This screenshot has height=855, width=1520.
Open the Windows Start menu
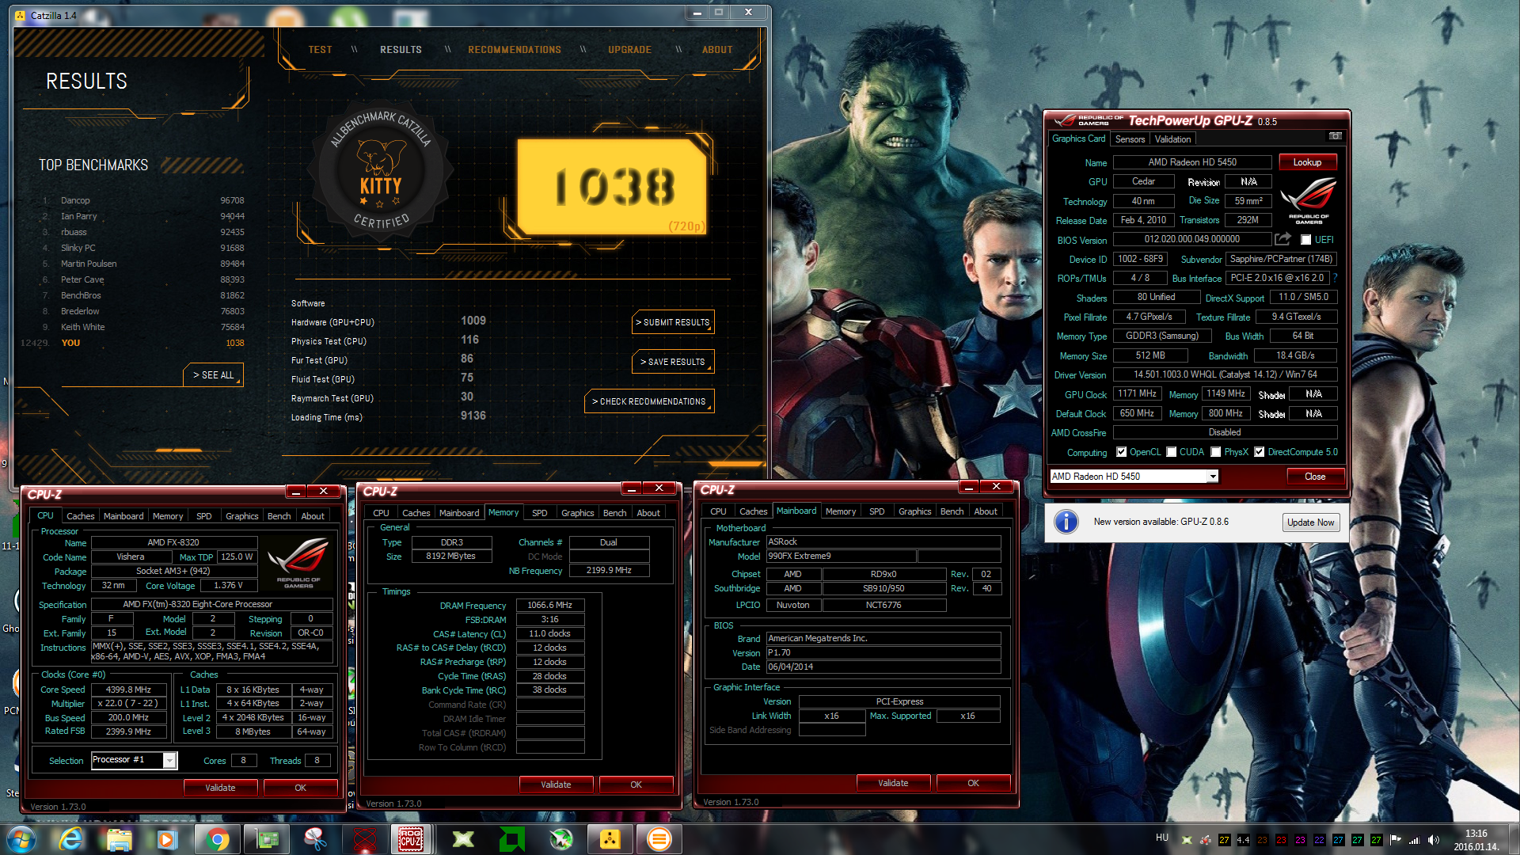point(20,839)
